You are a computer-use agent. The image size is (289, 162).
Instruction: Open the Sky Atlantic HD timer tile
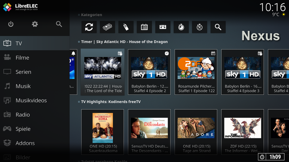[103, 72]
